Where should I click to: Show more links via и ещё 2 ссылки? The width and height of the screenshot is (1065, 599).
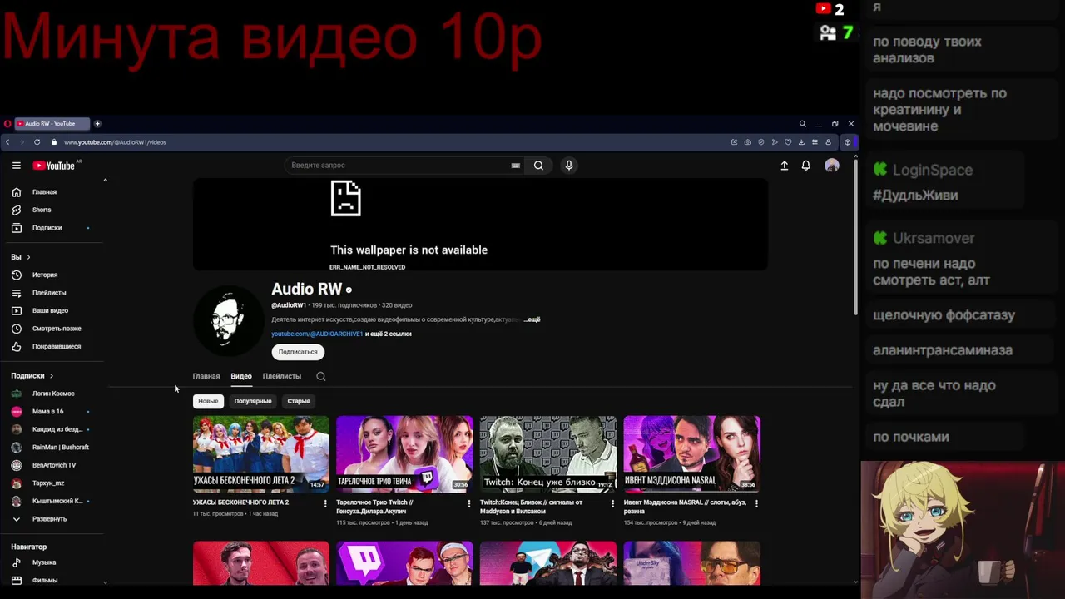pyautogui.click(x=388, y=334)
